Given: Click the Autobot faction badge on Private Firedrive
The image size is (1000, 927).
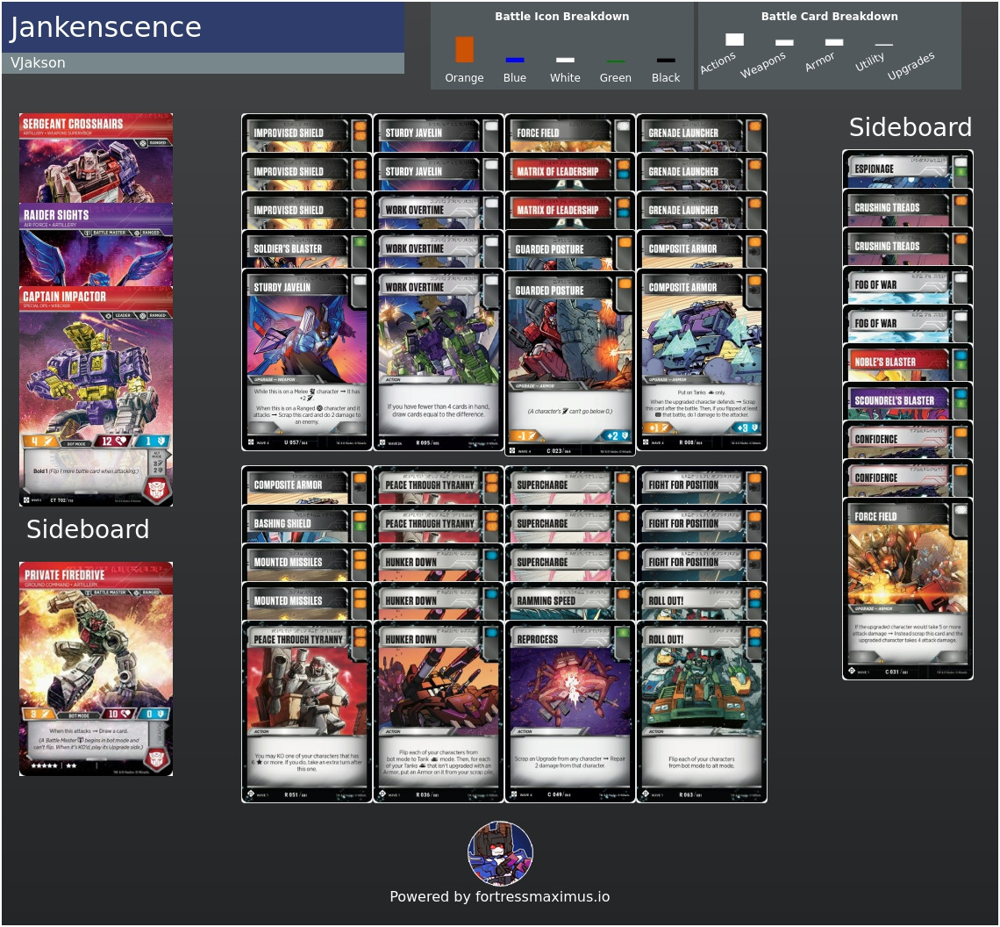Looking at the screenshot, I should pyautogui.click(x=157, y=758).
